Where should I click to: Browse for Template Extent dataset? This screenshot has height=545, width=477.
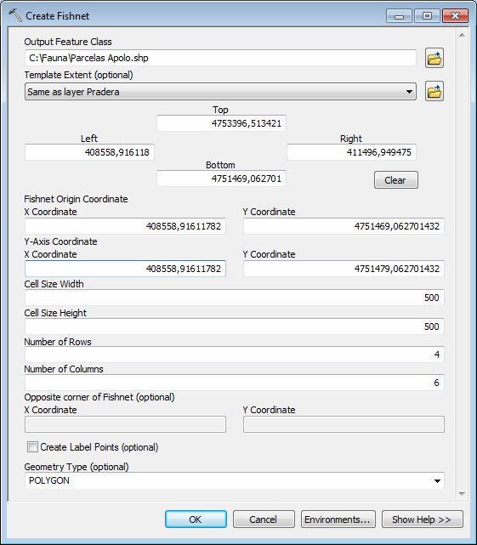434,91
